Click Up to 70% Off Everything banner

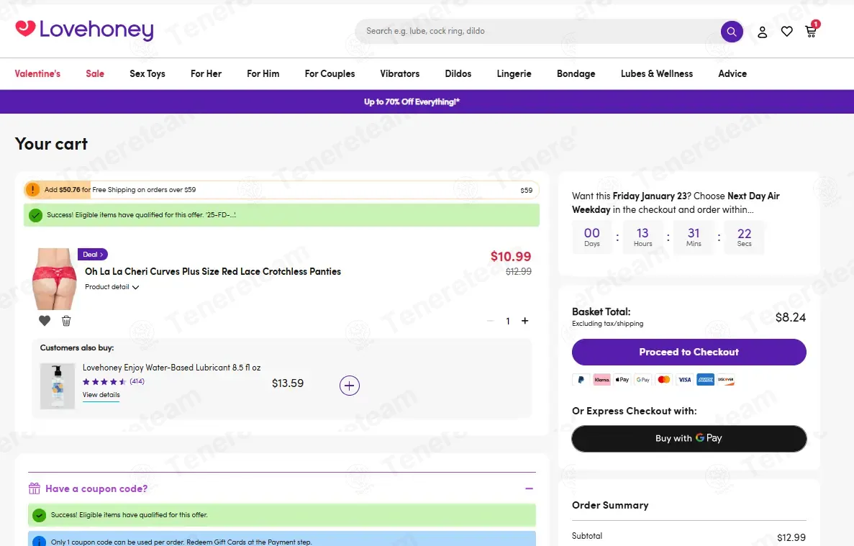(412, 102)
